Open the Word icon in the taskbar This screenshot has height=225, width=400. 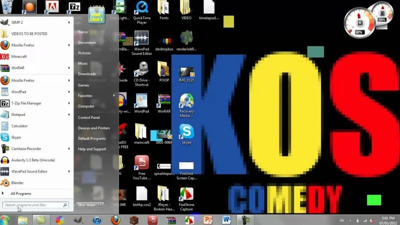(x=226, y=220)
